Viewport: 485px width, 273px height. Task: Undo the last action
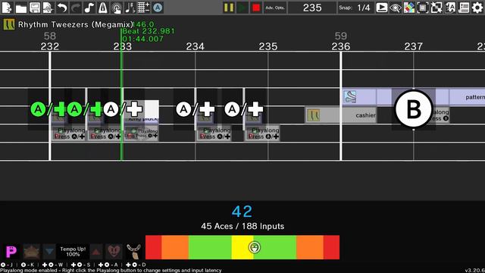point(62,8)
